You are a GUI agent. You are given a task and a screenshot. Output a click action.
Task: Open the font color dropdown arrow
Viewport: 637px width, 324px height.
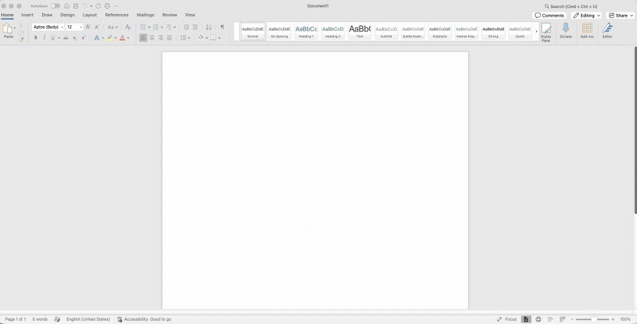click(x=128, y=38)
